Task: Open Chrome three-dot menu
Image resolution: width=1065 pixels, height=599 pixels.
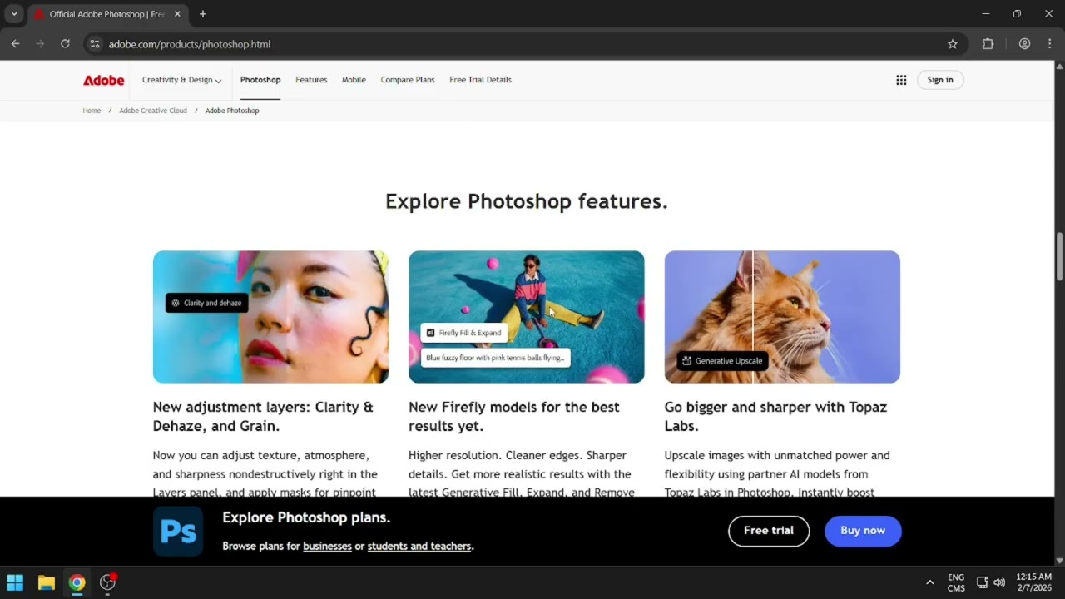Action: (x=1049, y=44)
